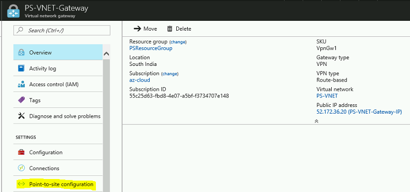Click the Delete trash can icon
Image resolution: width=410 pixels, height=192 pixels.
pos(169,29)
